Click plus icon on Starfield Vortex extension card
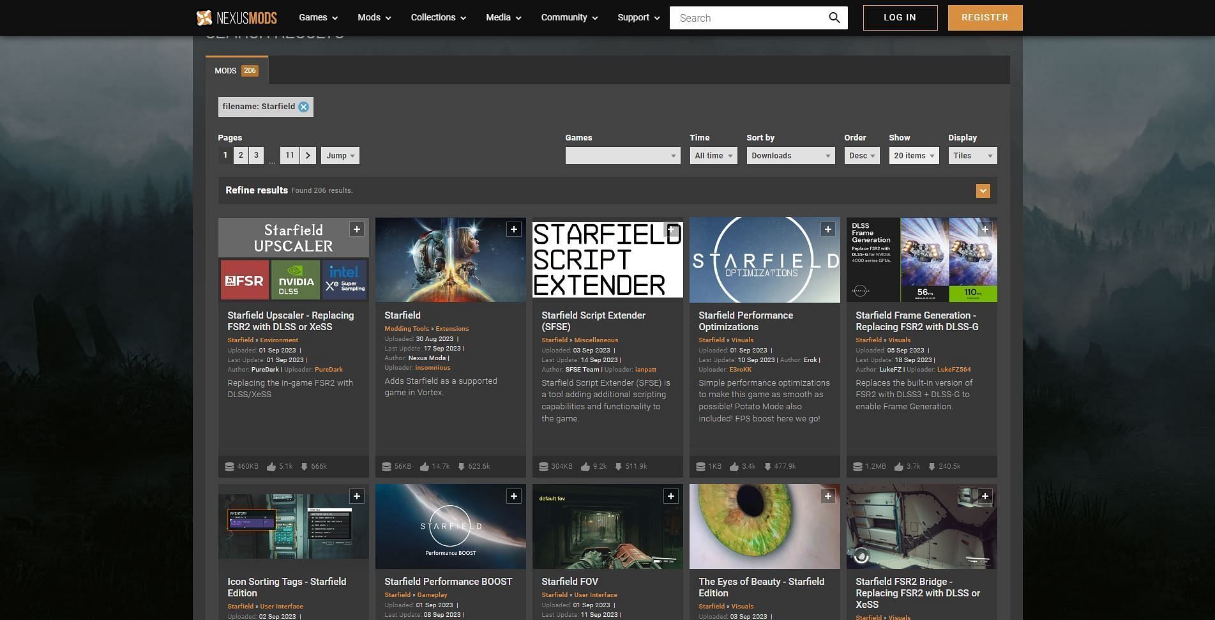Viewport: 1215px width, 620px height. pyautogui.click(x=514, y=229)
